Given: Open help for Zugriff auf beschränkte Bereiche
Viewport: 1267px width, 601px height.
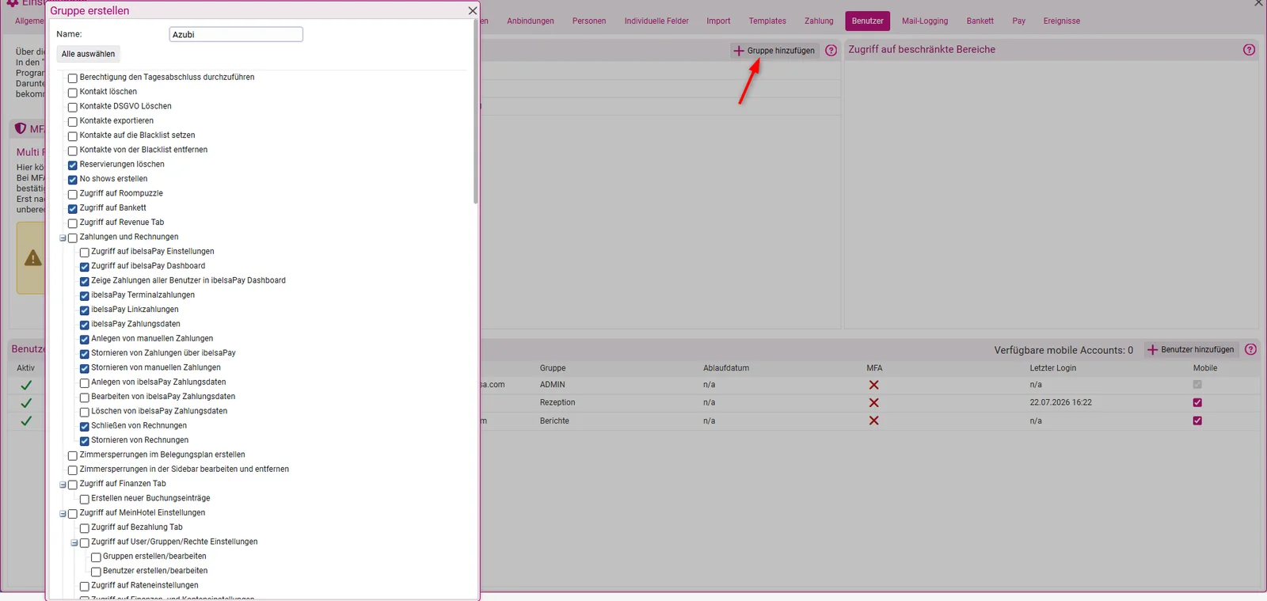Looking at the screenshot, I should 1249,50.
